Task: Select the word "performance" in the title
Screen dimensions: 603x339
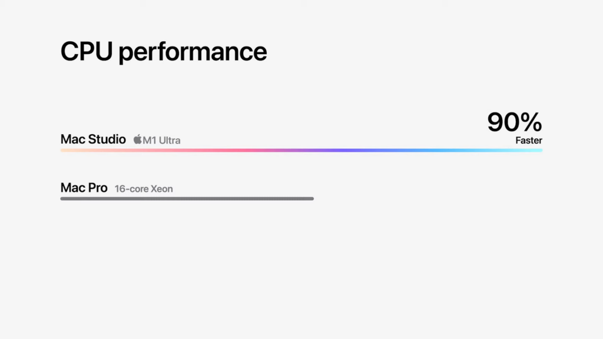Action: pos(193,52)
